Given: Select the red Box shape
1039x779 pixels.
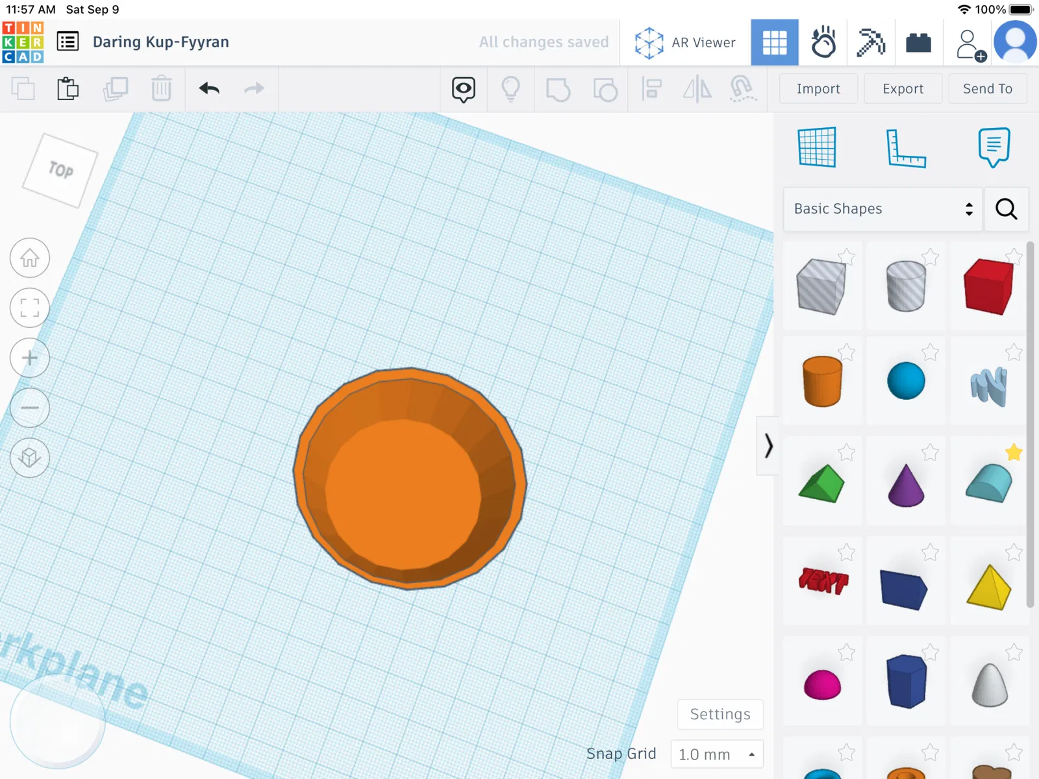Looking at the screenshot, I should click(x=988, y=286).
